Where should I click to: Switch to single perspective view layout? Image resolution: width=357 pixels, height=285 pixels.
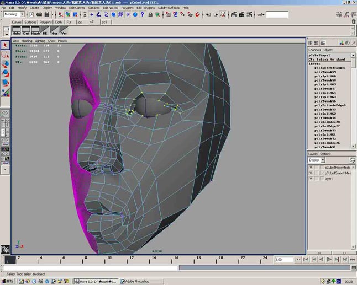[x=5, y=114]
